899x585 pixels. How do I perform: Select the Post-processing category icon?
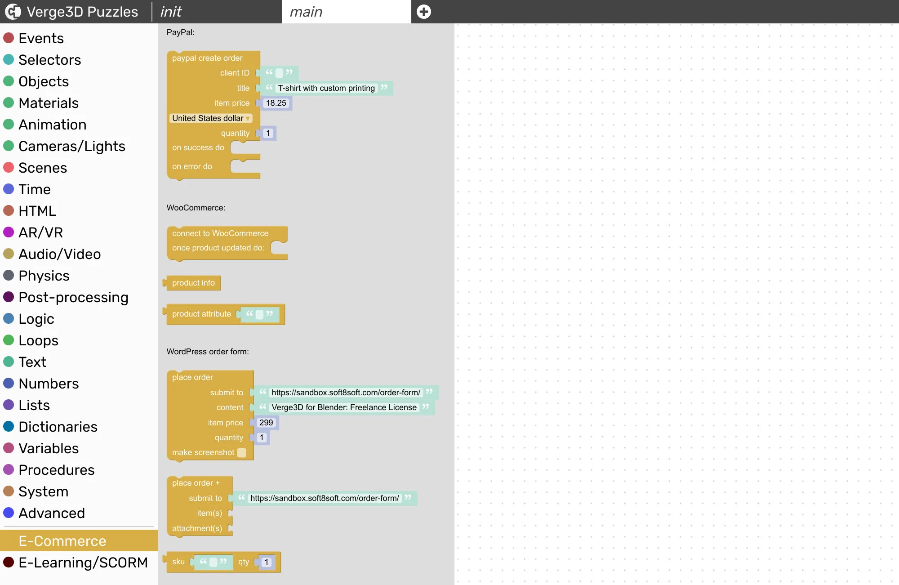9,296
